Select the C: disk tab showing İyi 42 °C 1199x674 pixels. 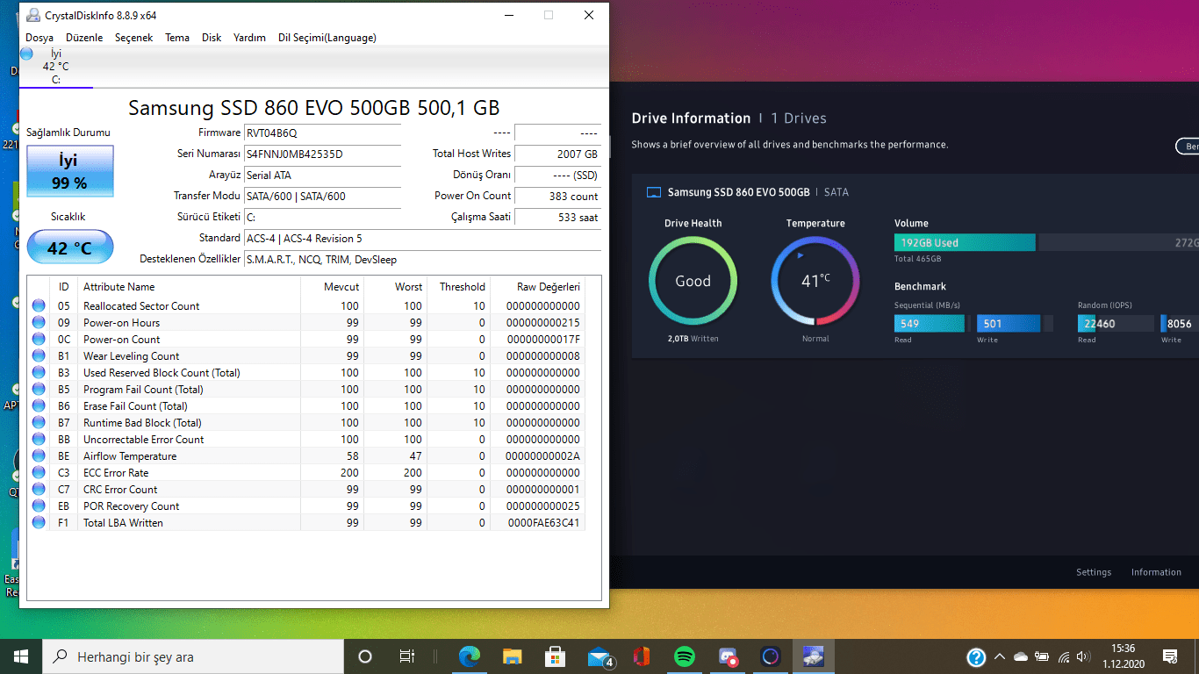(x=55, y=67)
